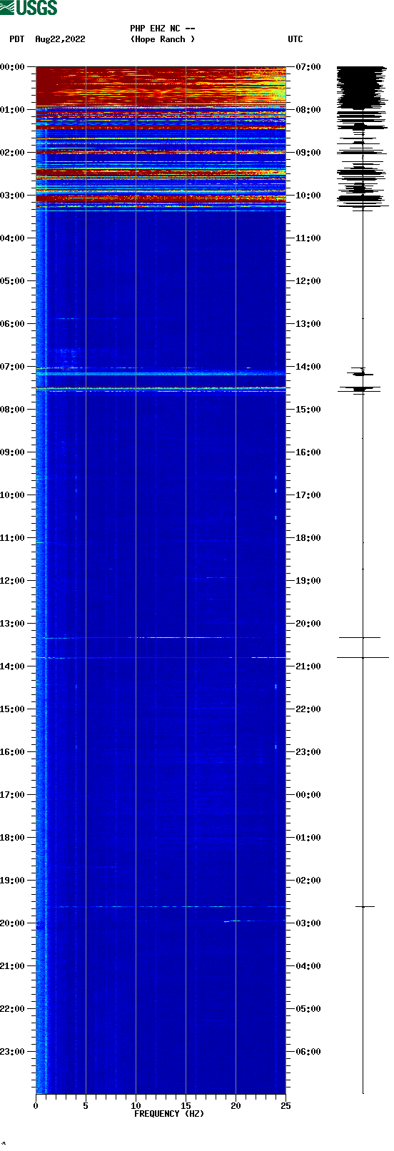The height and width of the screenshot is (1151, 394).
Task: Click the 11:00 UTC time label
Action: coord(308,238)
